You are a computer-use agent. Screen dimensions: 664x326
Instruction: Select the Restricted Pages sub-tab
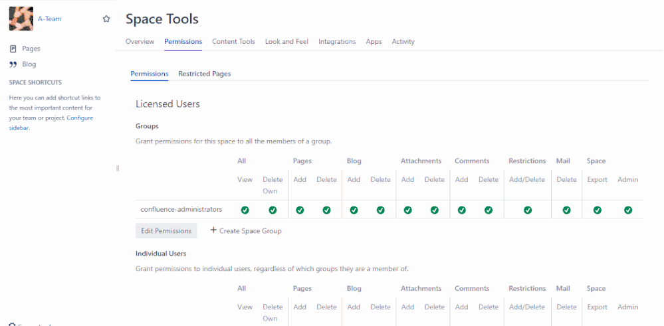coord(204,74)
